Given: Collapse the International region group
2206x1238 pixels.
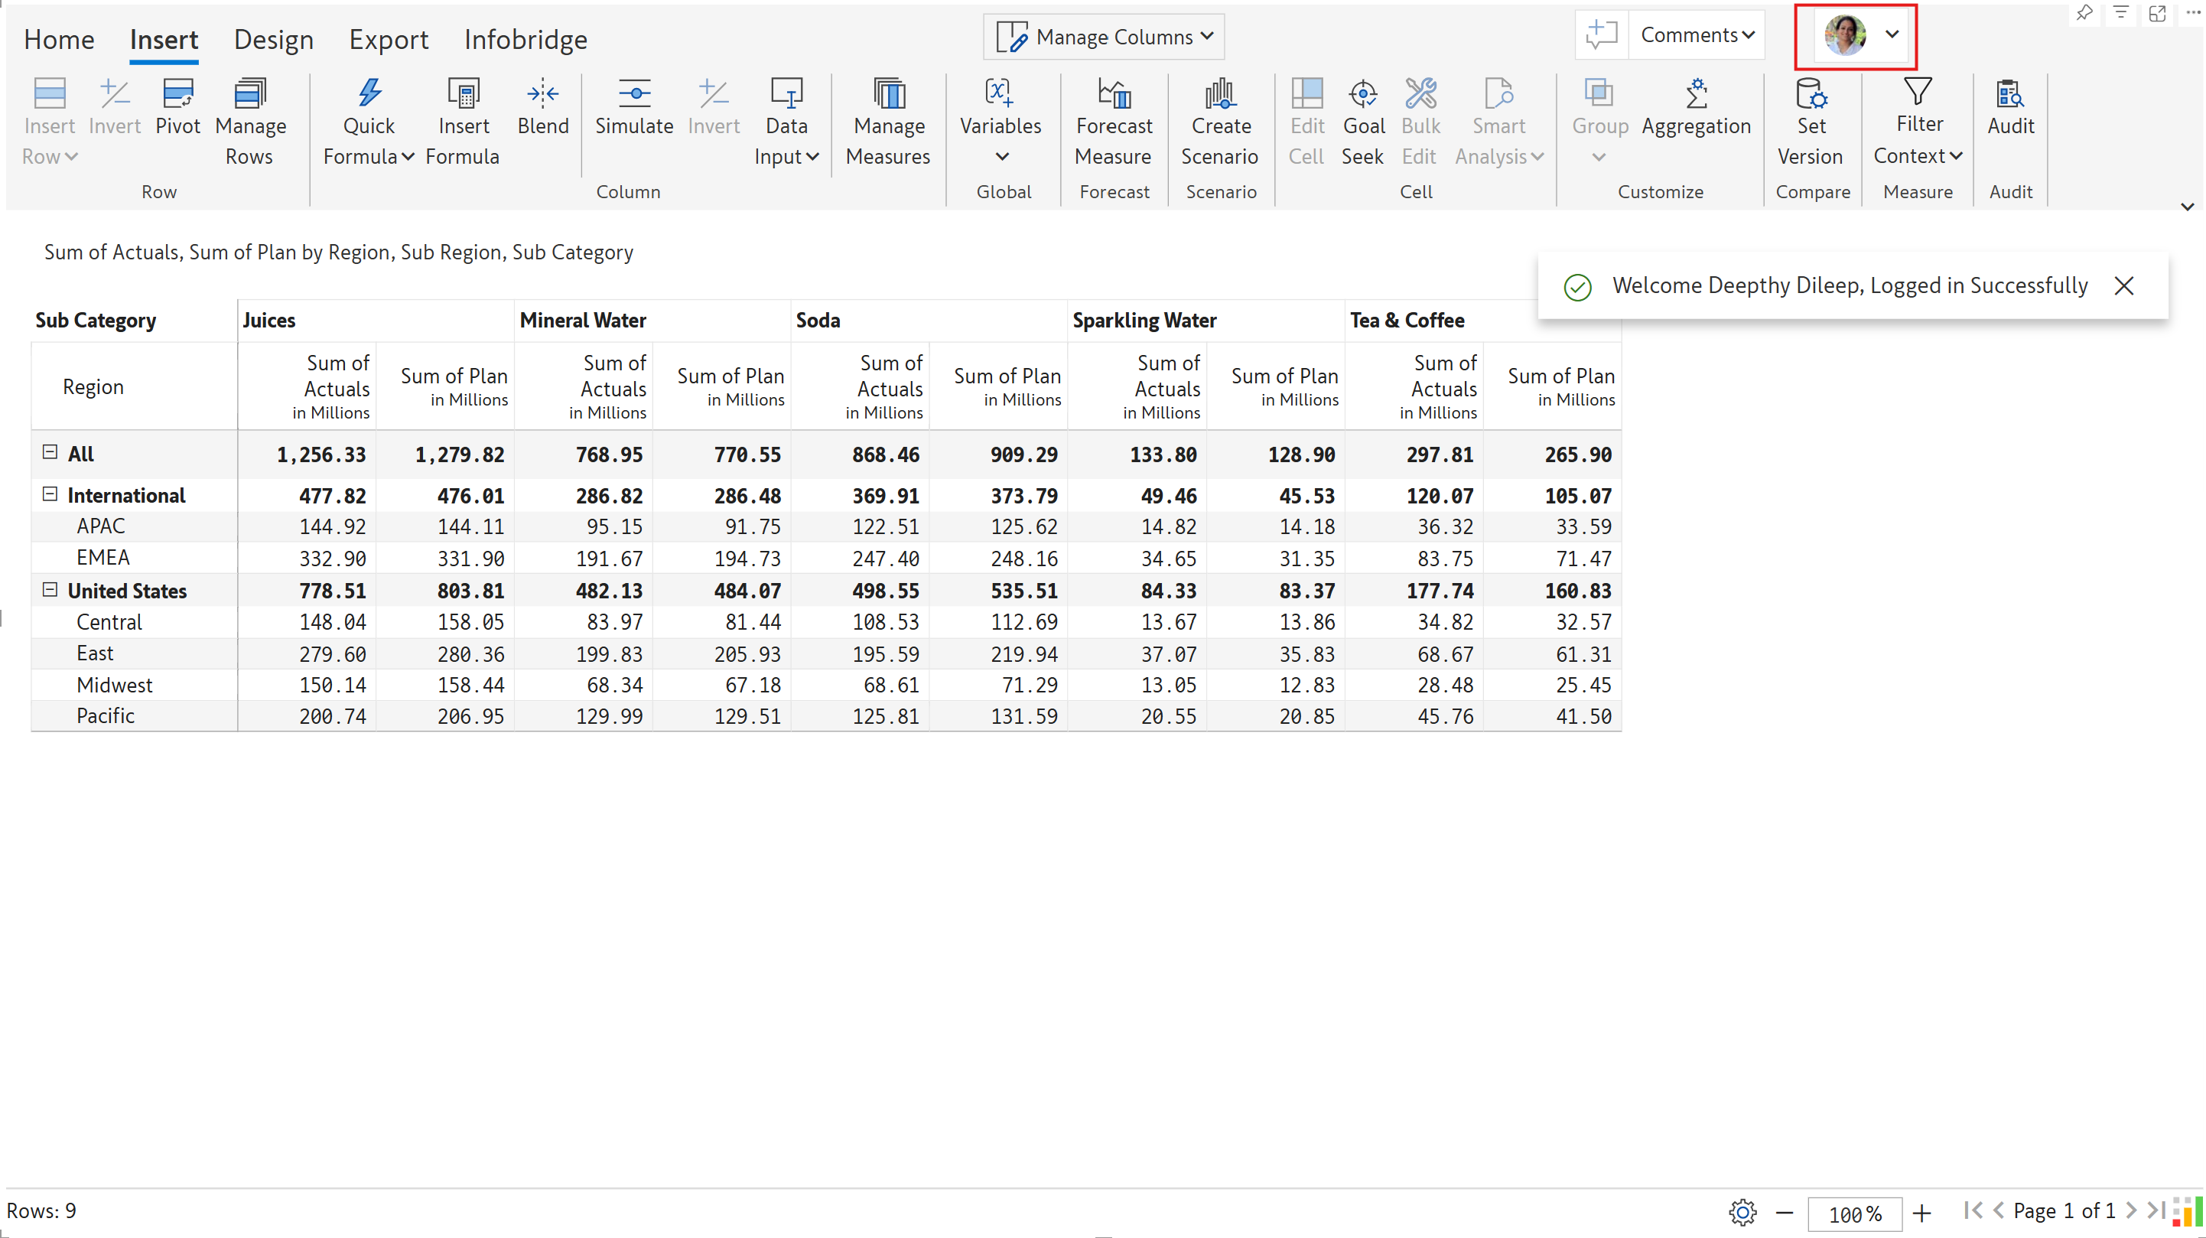Looking at the screenshot, I should coord(50,494).
